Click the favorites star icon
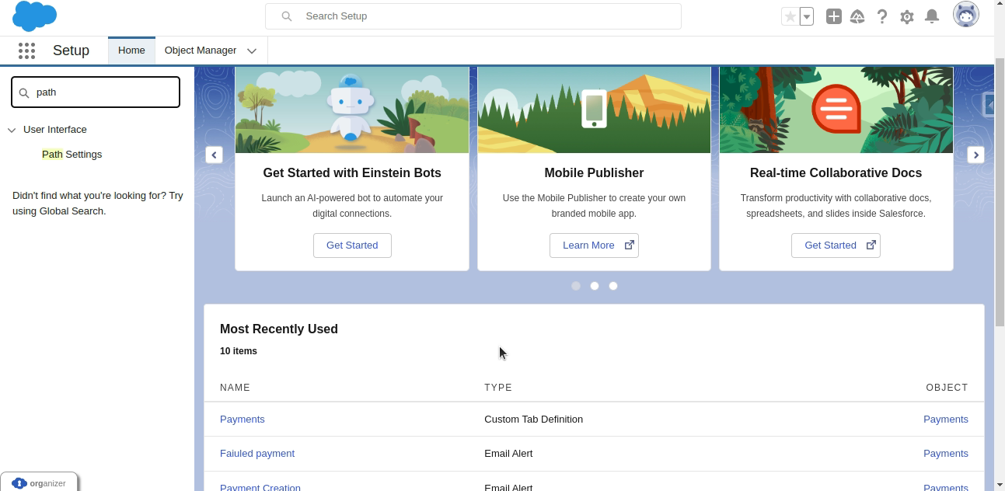This screenshot has height=491, width=1005. (x=790, y=16)
